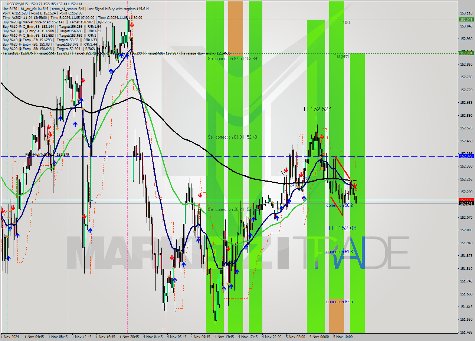475x341 pixels.
Task: Click the '4 Nov 05:45' time axis label
Action: tap(177, 337)
